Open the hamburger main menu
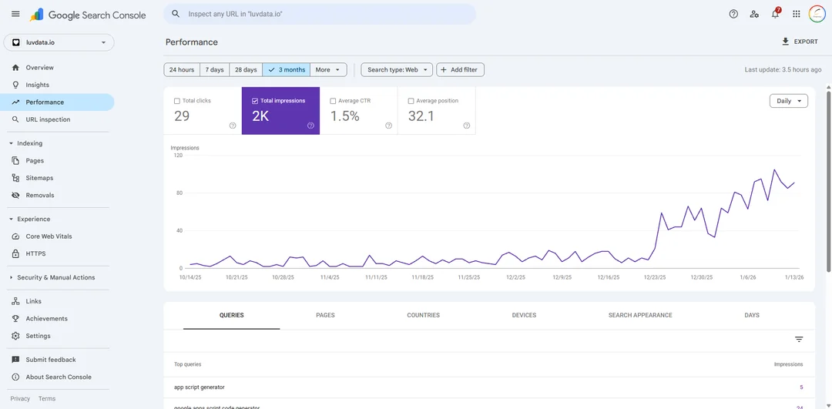832x409 pixels. [15, 14]
